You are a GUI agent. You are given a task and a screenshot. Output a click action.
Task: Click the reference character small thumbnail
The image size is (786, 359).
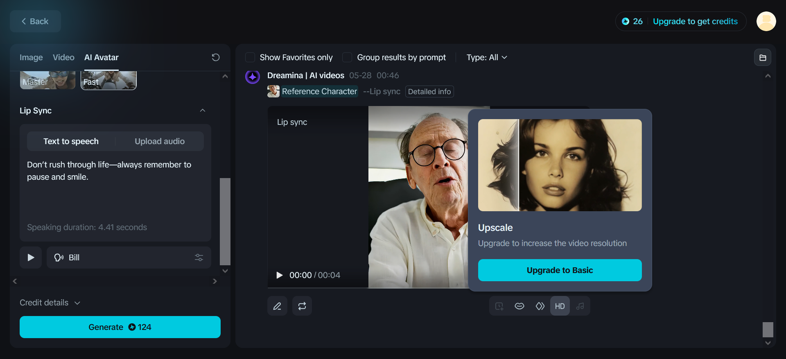[273, 91]
